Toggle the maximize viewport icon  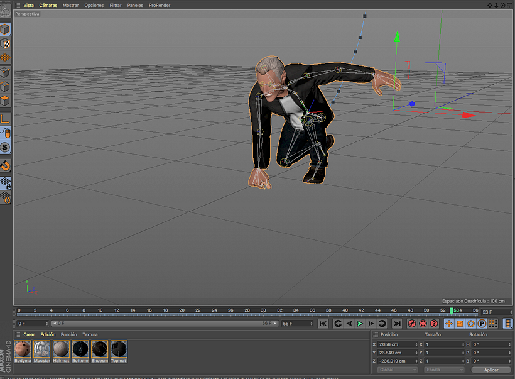[509, 5]
